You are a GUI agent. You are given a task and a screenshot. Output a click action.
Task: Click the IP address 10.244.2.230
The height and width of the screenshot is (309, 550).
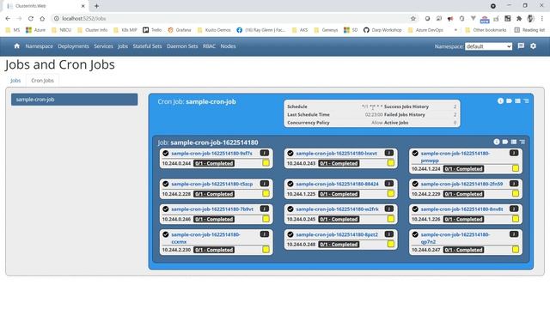176,250
